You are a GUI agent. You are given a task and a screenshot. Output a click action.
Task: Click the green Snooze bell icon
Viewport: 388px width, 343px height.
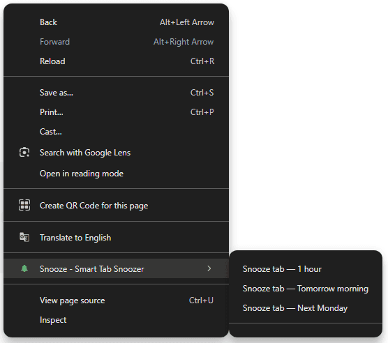(x=24, y=268)
